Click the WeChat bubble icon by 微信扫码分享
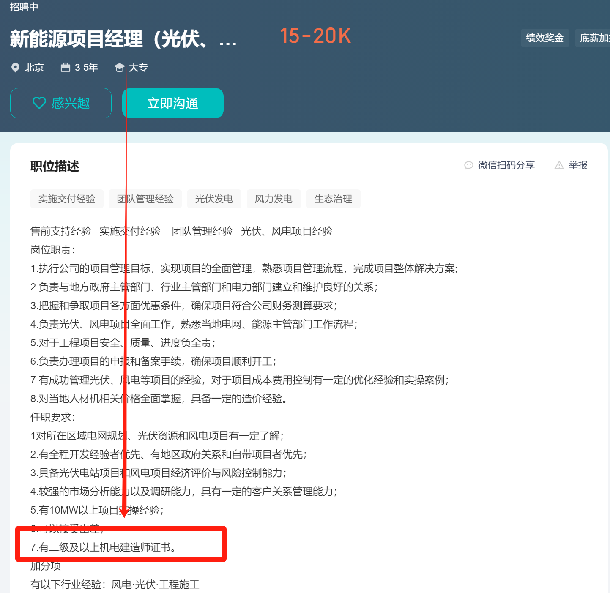This screenshot has width=610, height=593. 468,165
